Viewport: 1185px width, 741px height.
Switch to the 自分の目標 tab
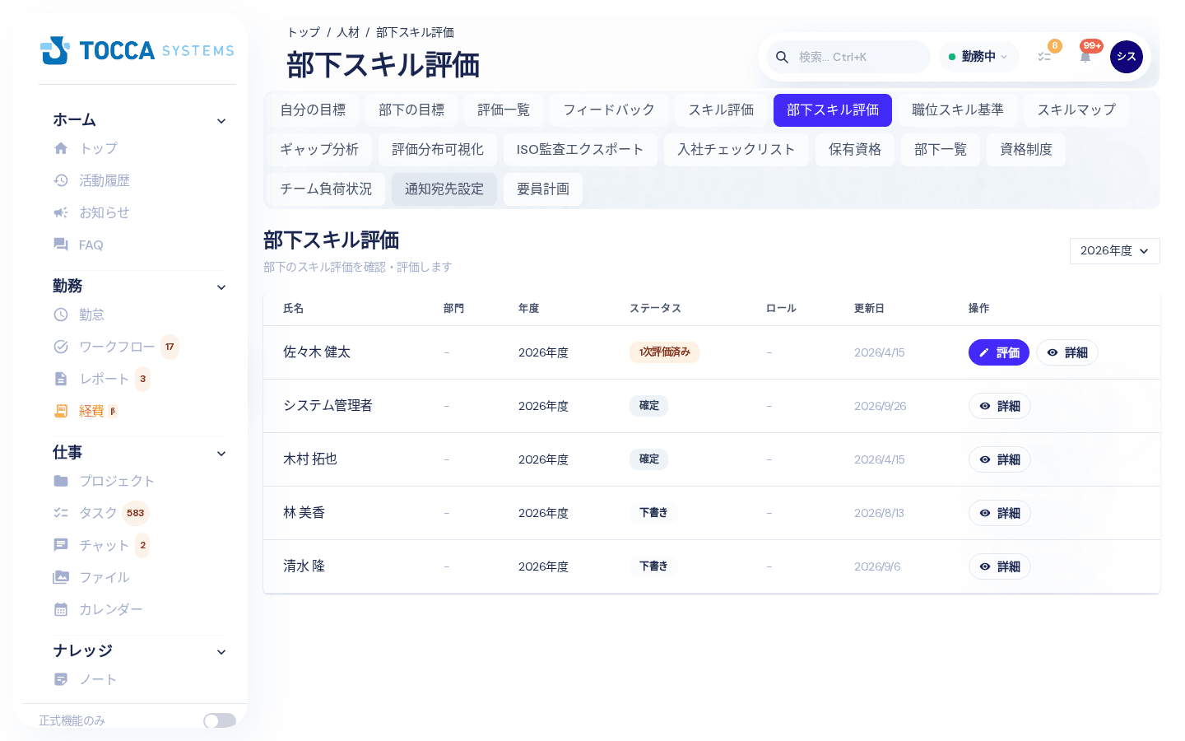pyautogui.click(x=313, y=110)
